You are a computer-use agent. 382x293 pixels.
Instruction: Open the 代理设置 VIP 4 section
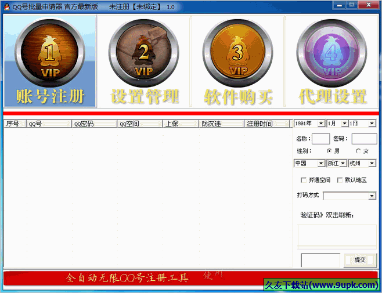332,61
